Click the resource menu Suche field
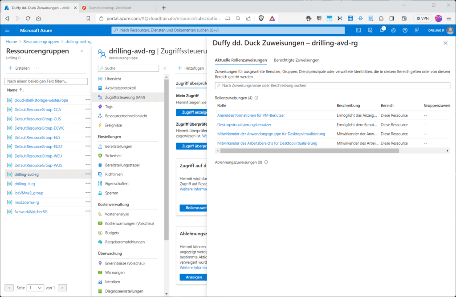This screenshot has width=456, height=297. [x=128, y=68]
